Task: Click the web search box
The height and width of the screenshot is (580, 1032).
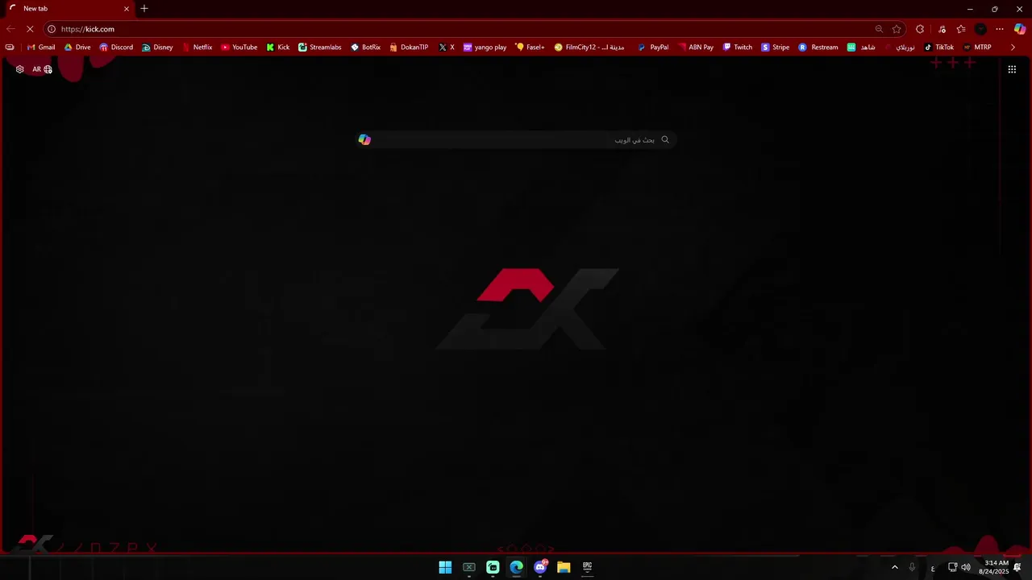Action: point(514,140)
